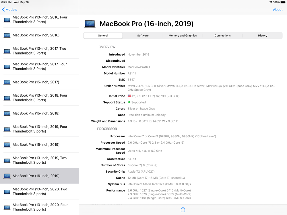Viewport: 287px width, 215px height.
Task: Click laptop icon beside MacBook Pro (16-inch, 2019)
Action: [x=7, y=176]
